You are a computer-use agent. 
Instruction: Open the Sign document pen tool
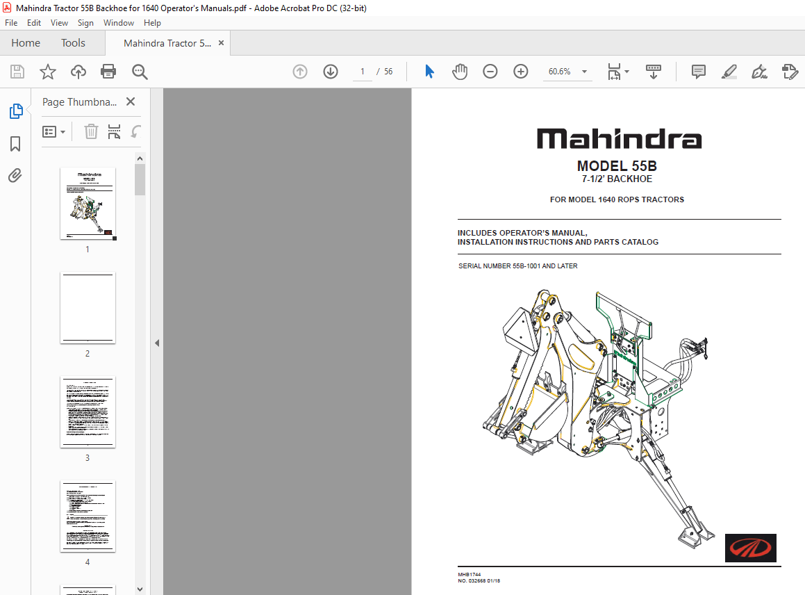pyautogui.click(x=759, y=72)
